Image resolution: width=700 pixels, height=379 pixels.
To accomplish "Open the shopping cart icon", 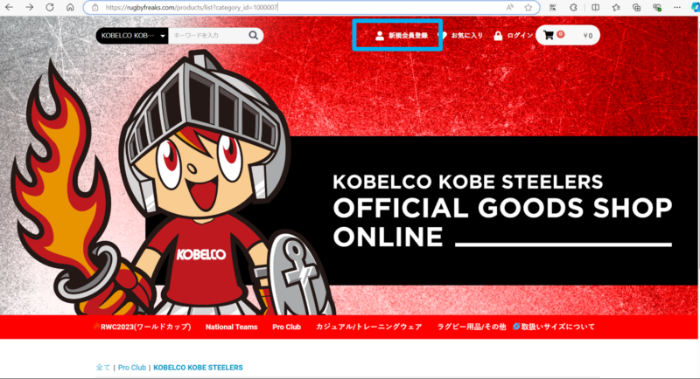I will 549,35.
